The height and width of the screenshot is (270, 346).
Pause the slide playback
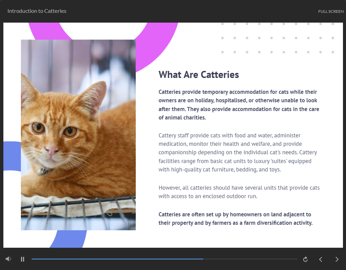(x=23, y=259)
